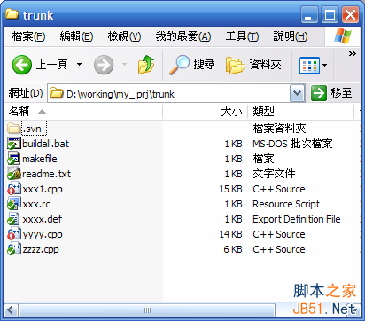Click the file name makefile
365x321 pixels.
(x=40, y=159)
